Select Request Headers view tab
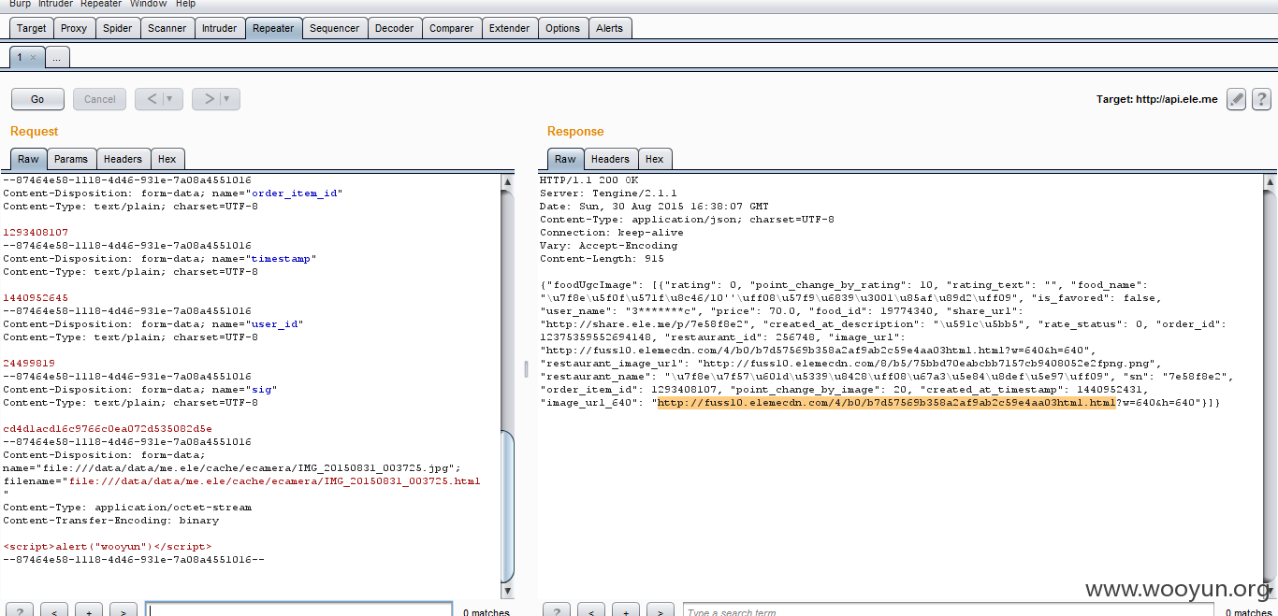Screen dimensions: 1278x616 (123, 159)
